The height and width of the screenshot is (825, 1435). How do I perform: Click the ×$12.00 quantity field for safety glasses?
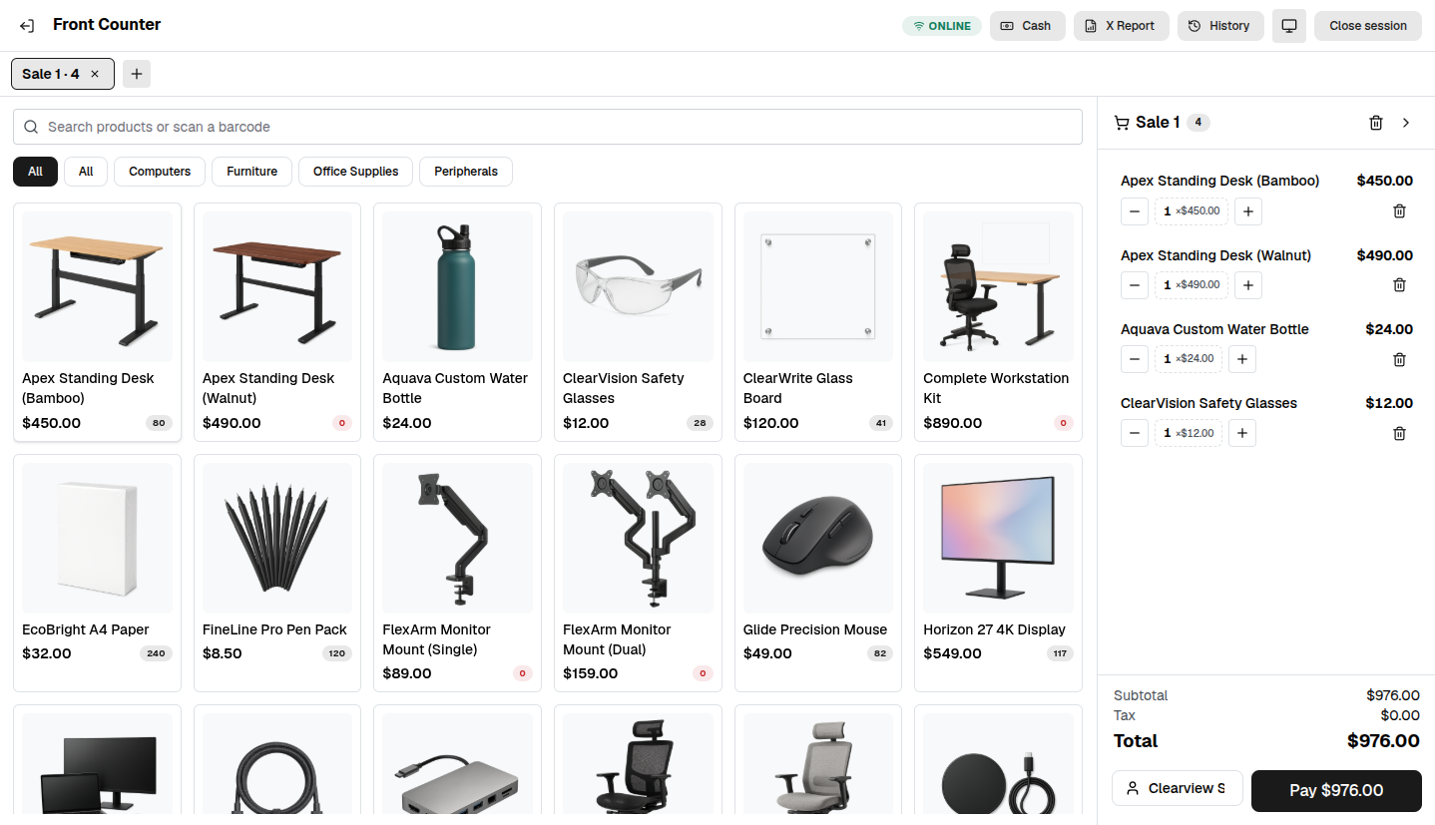pos(1189,433)
